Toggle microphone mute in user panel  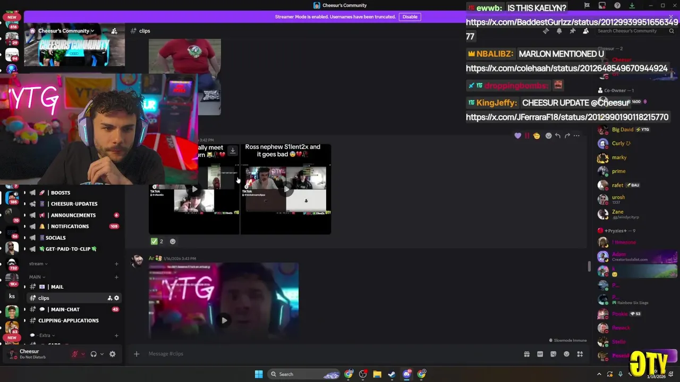tap(75, 354)
